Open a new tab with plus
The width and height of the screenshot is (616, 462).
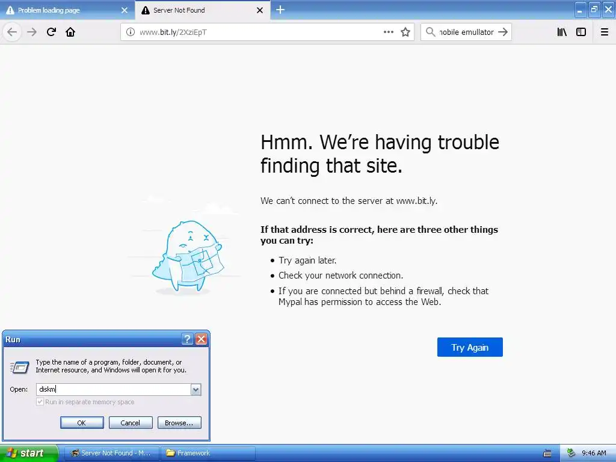280,10
